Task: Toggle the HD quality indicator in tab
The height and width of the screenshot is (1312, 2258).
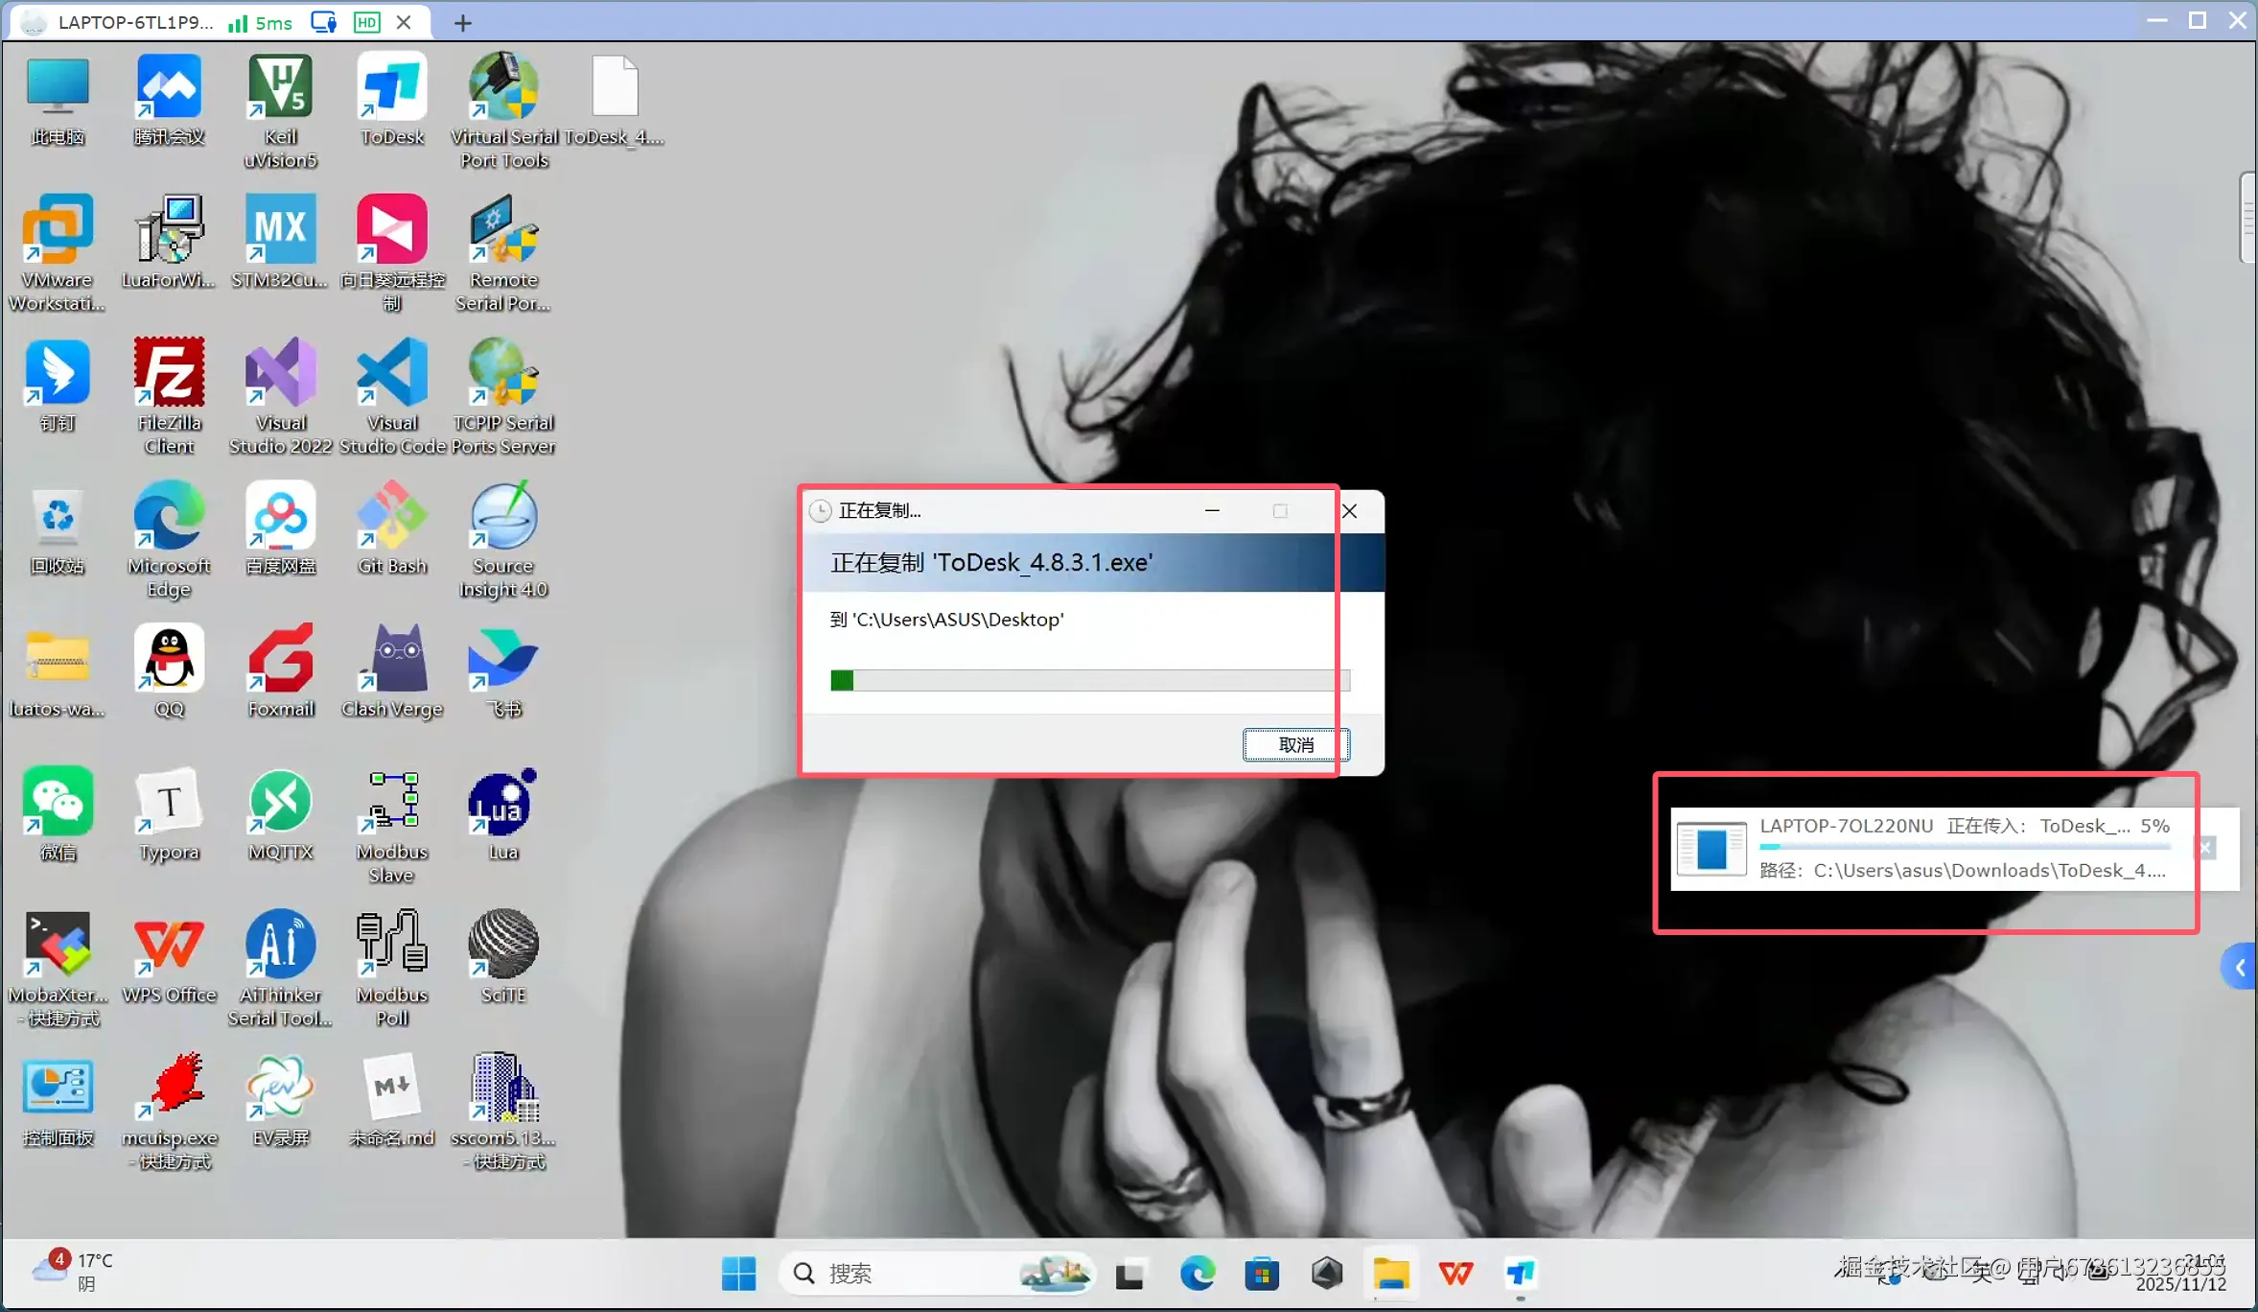Action: (366, 22)
